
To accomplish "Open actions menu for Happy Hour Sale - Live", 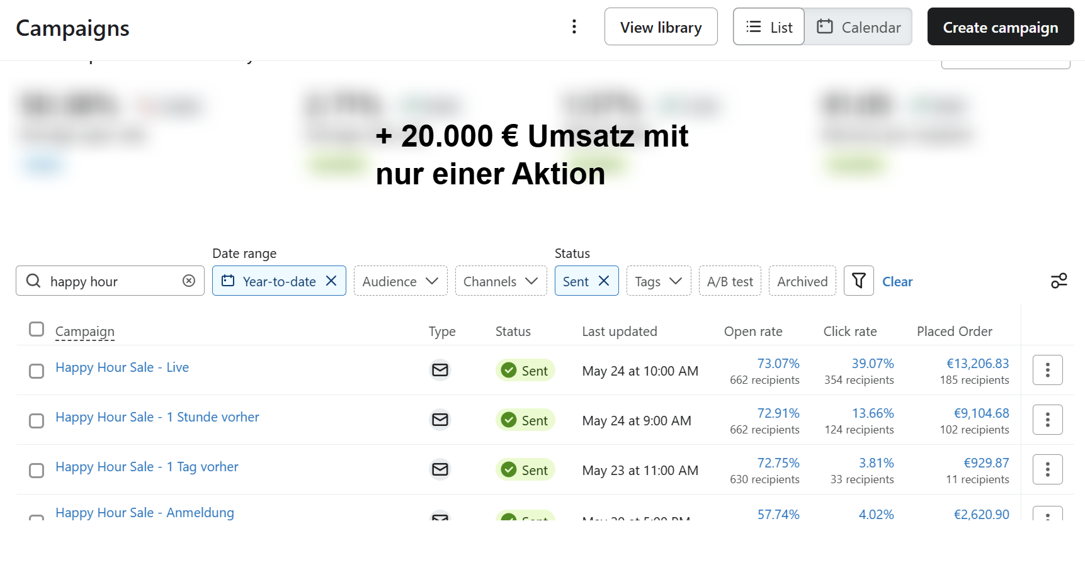I will [x=1047, y=370].
